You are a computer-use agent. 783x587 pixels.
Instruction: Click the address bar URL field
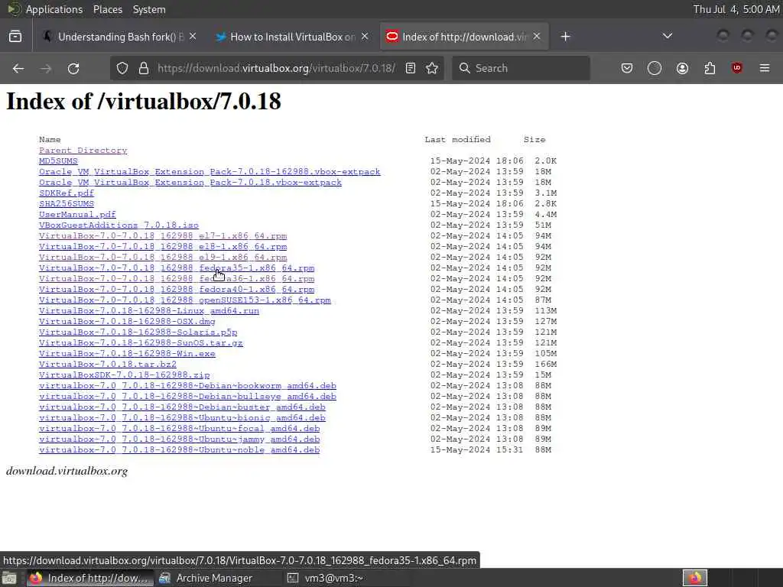[276, 68]
